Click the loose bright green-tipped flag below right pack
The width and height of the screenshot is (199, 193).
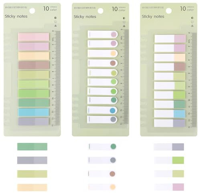click(169, 160)
